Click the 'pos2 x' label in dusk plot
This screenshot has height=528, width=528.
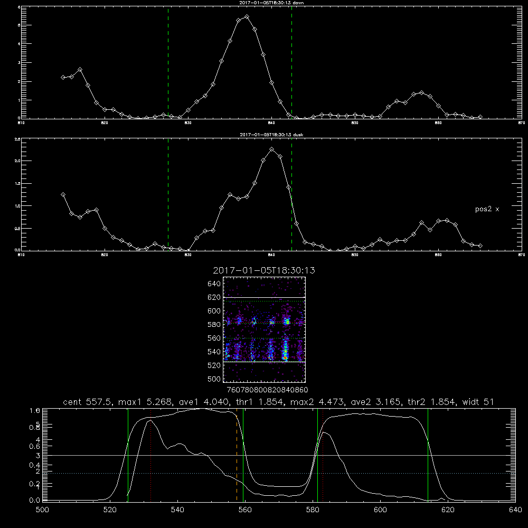point(487,209)
